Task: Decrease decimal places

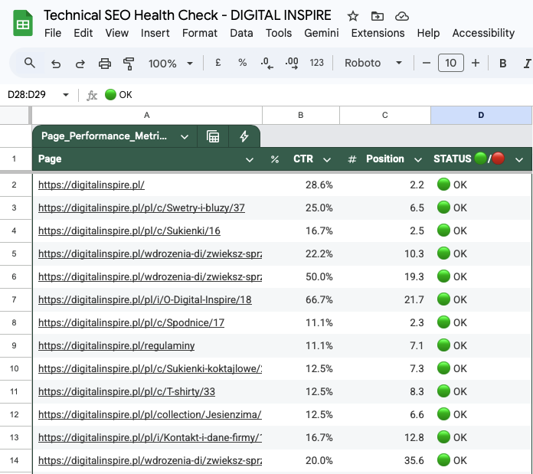Action: 266,64
